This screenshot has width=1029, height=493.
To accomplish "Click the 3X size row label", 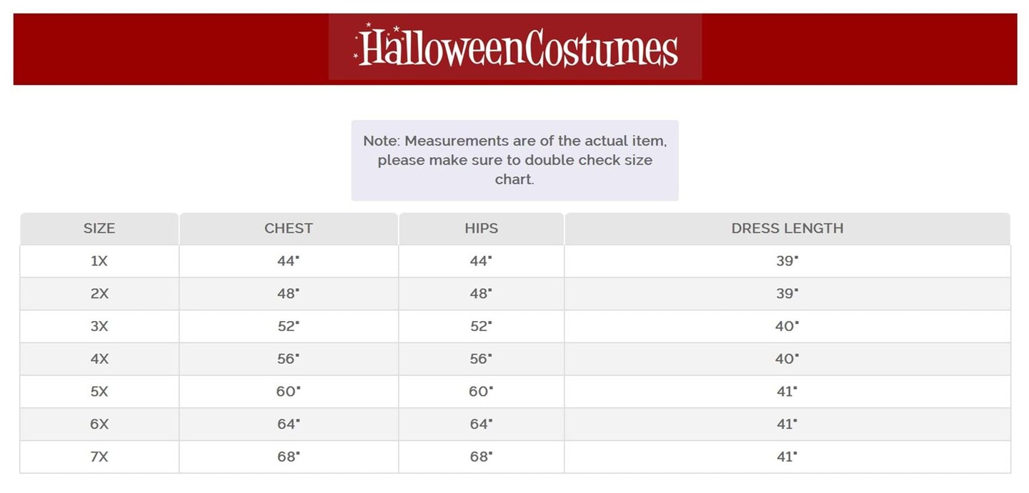I will pyautogui.click(x=99, y=326).
